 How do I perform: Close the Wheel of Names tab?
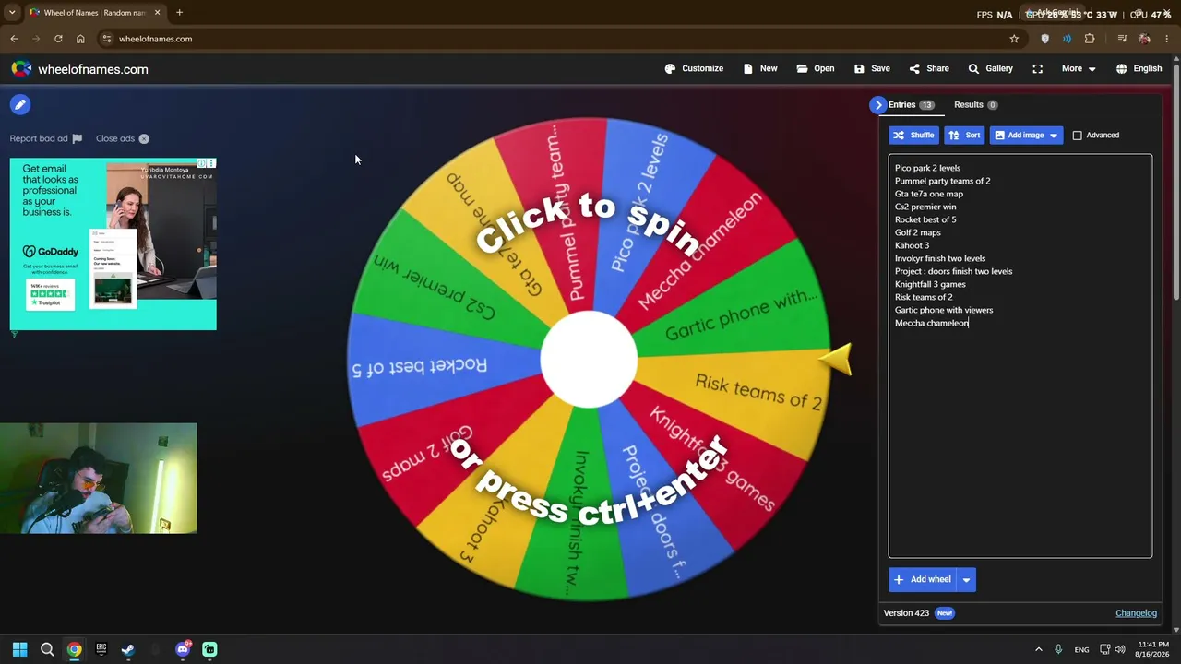point(157,13)
